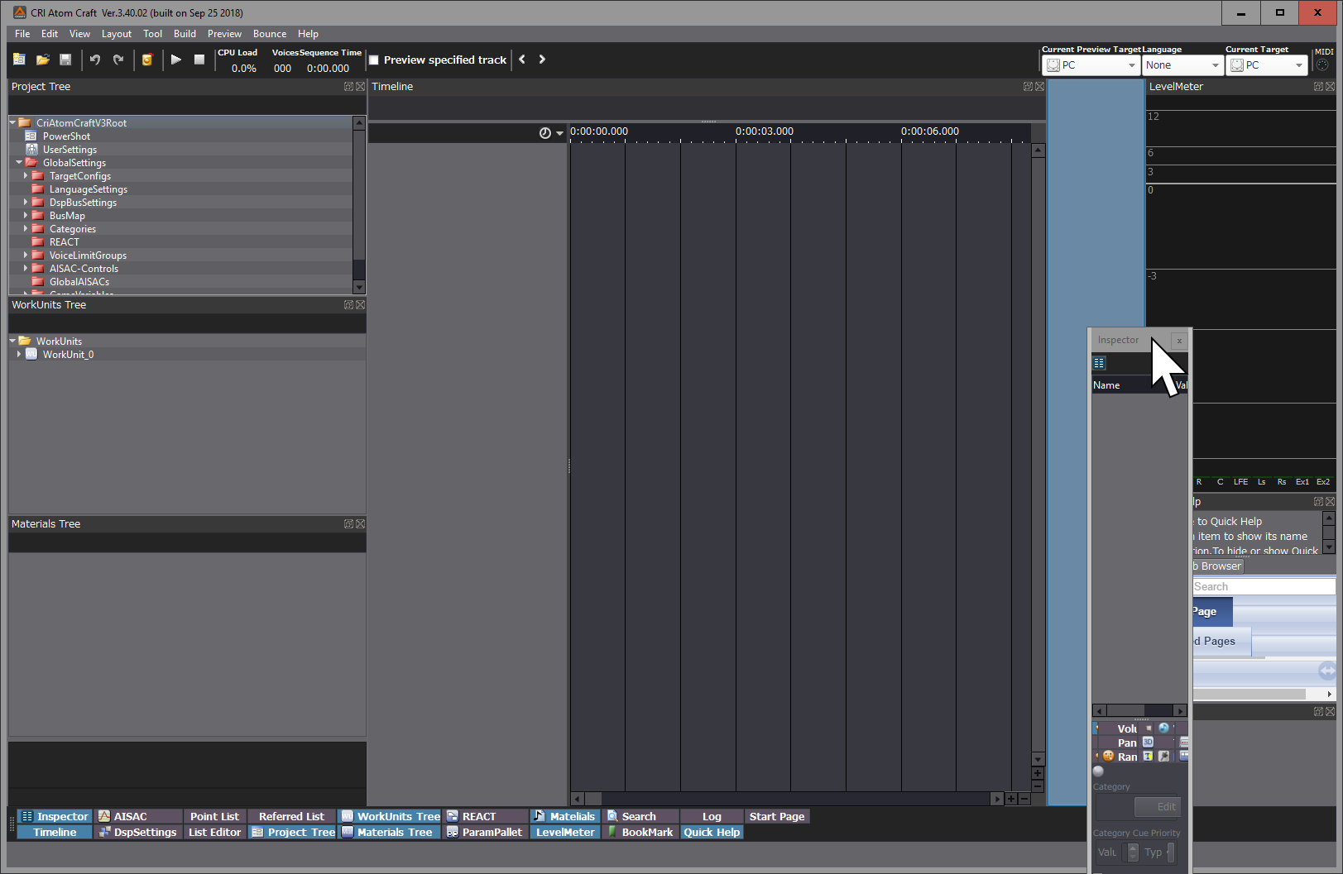Float the Project Tree panel

pyautogui.click(x=348, y=86)
